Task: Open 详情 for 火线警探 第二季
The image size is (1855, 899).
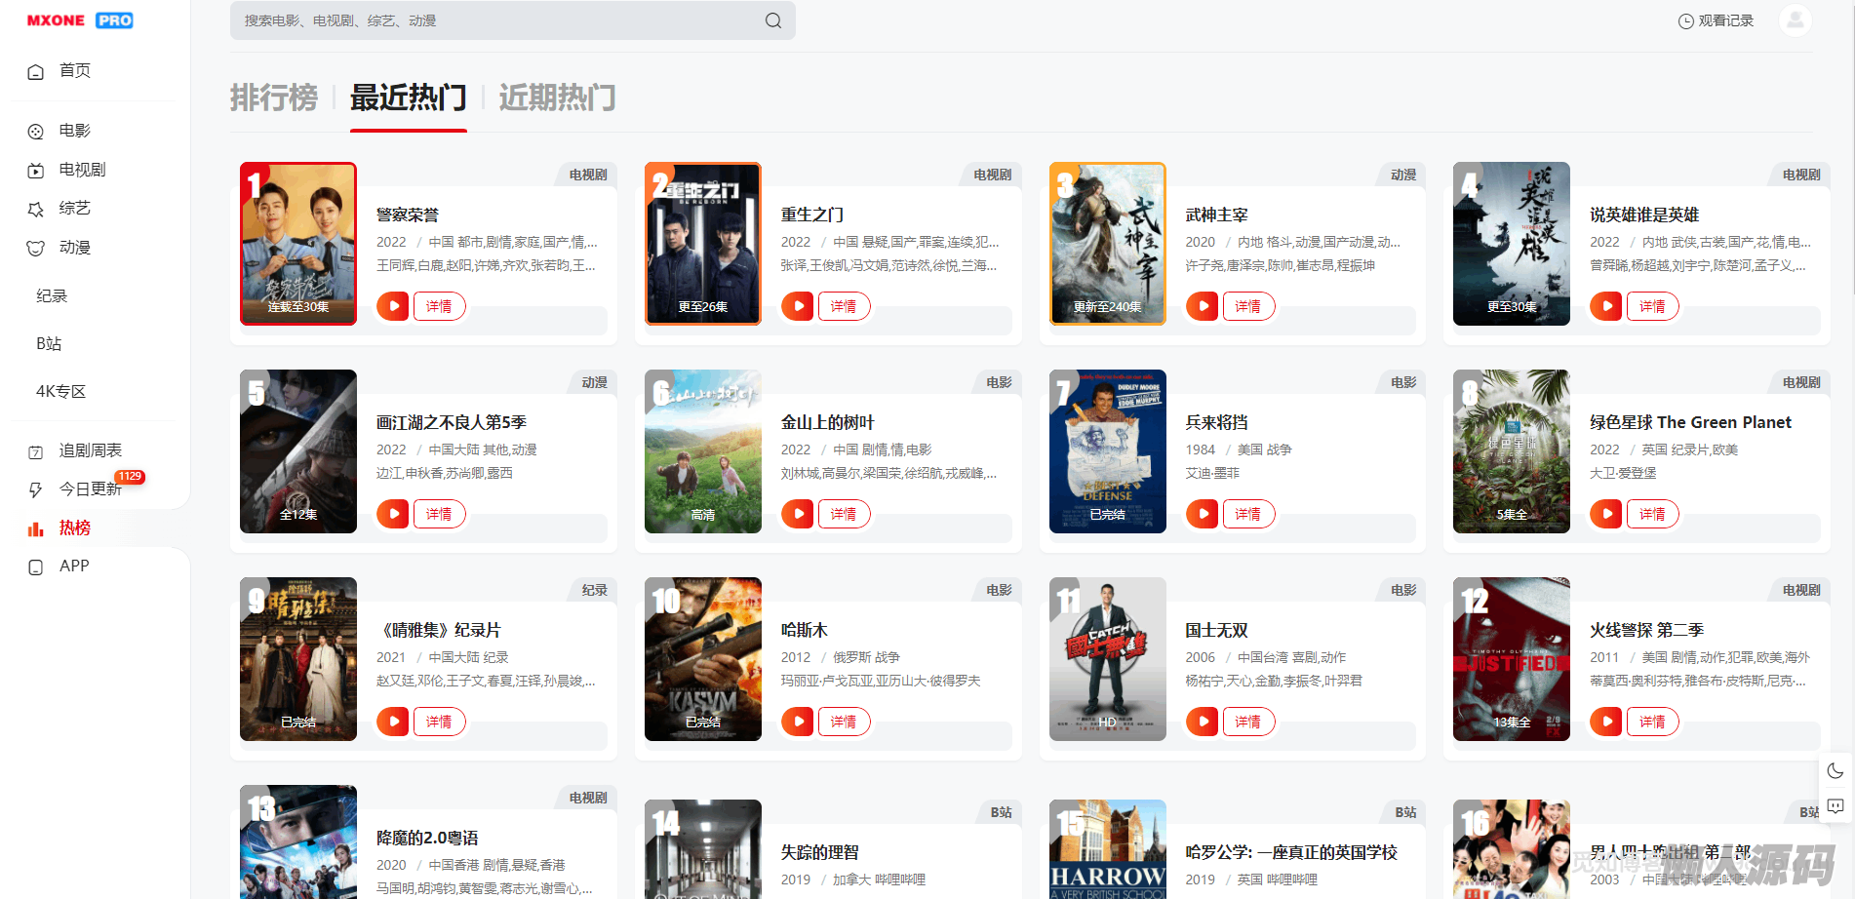Action: (1652, 722)
